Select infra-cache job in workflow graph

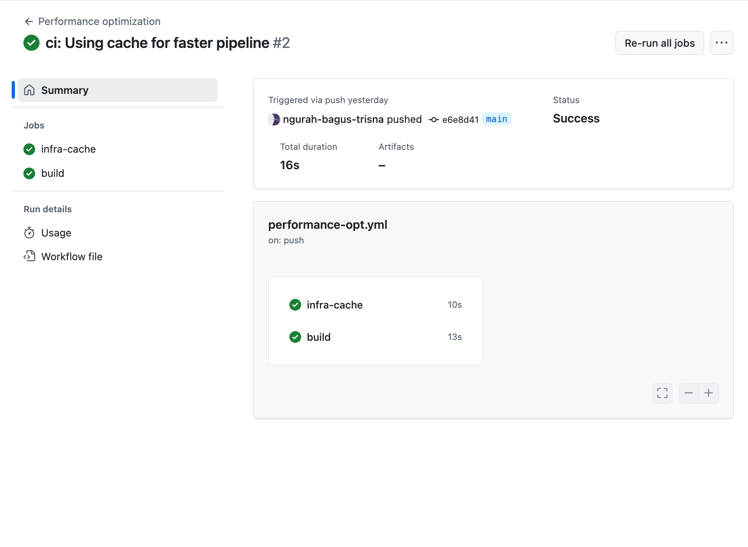[x=335, y=305]
